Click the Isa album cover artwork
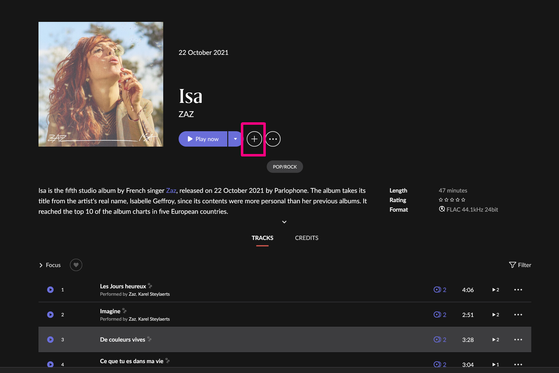Screen dimensions: 559x373 coord(101,84)
